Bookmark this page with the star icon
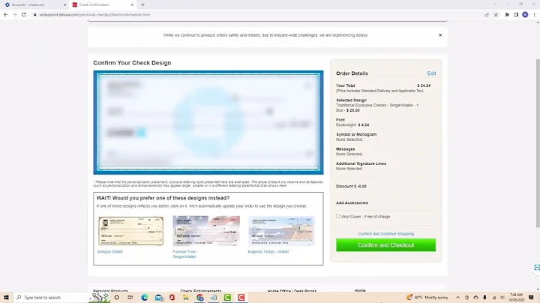 coord(496,15)
